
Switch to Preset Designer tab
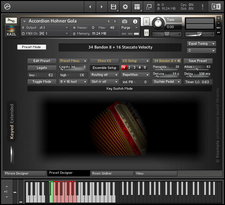(x=69, y=173)
